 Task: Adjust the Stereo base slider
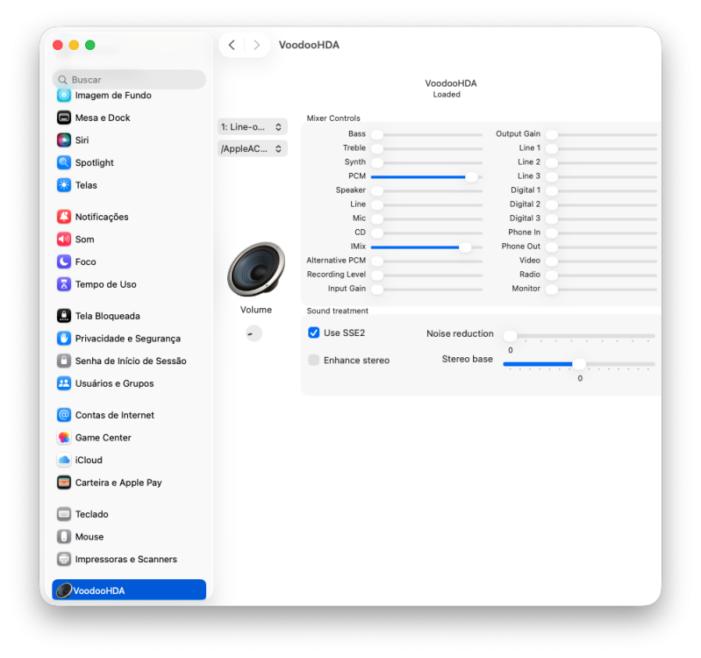point(579,364)
